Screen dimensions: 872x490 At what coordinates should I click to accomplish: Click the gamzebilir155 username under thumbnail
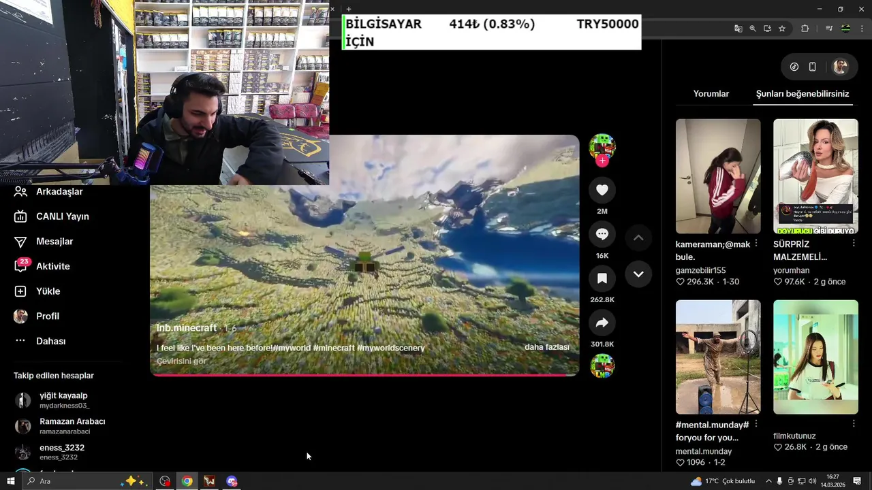click(x=700, y=270)
